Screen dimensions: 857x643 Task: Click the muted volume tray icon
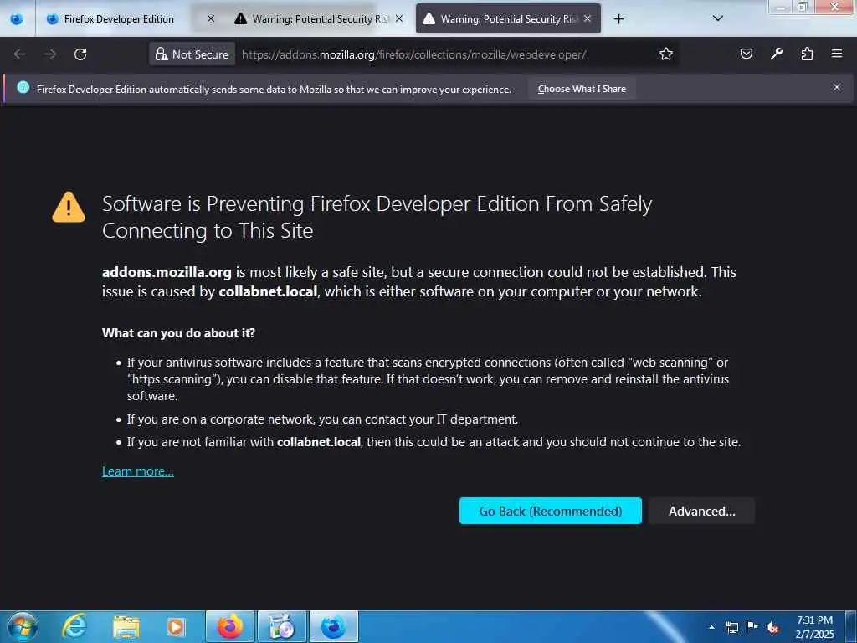(772, 628)
